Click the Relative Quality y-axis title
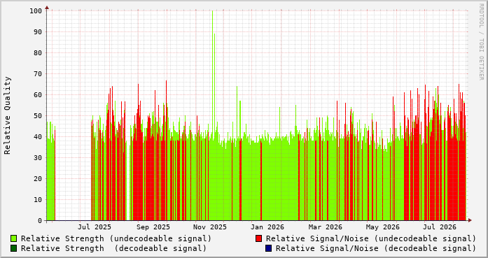This screenshot has height=258, width=488. (8, 115)
